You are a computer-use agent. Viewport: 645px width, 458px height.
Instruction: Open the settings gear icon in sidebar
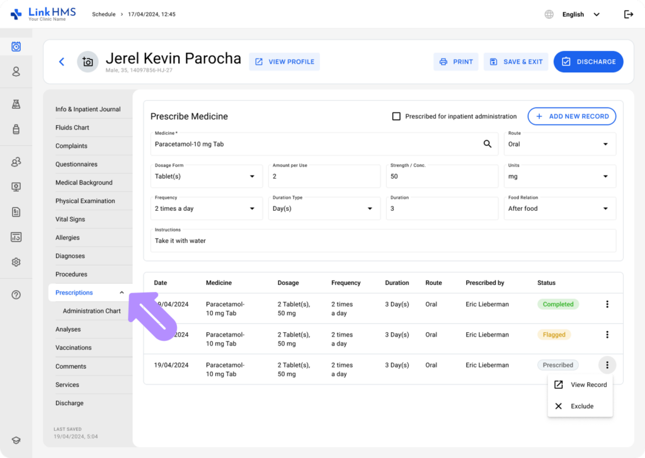[16, 262]
